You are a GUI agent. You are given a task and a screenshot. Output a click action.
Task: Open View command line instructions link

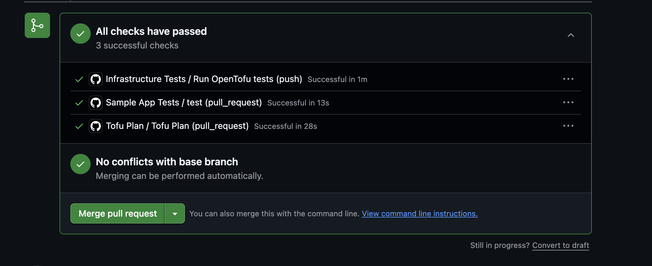coord(419,214)
